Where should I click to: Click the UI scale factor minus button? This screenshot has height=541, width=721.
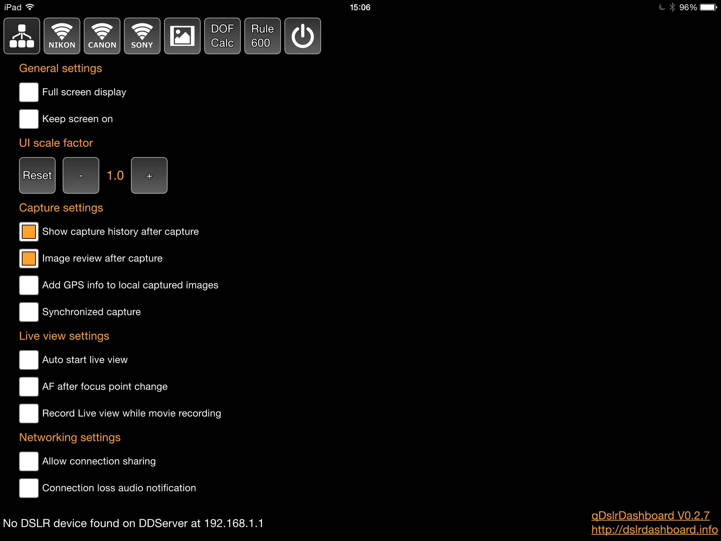(x=81, y=175)
